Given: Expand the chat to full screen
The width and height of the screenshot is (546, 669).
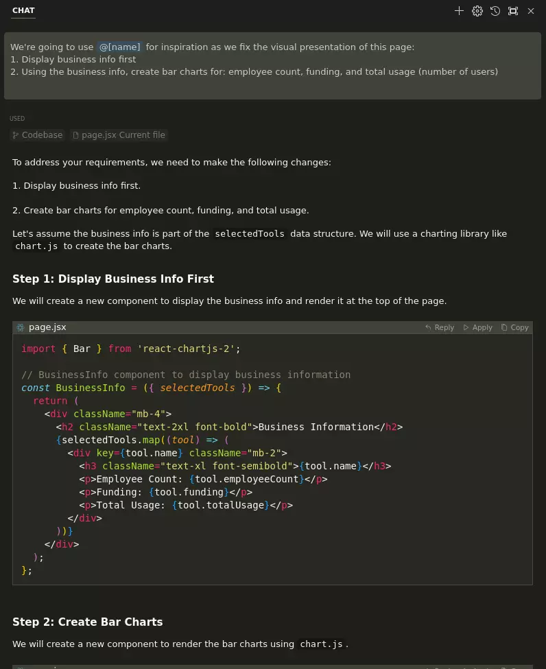Looking at the screenshot, I should tap(513, 11).
